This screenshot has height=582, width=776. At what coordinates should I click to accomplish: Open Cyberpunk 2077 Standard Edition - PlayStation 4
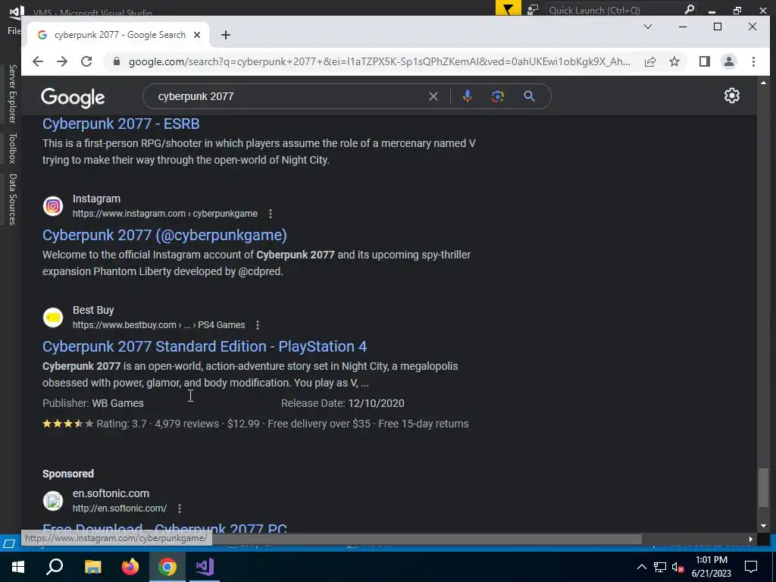[205, 346]
